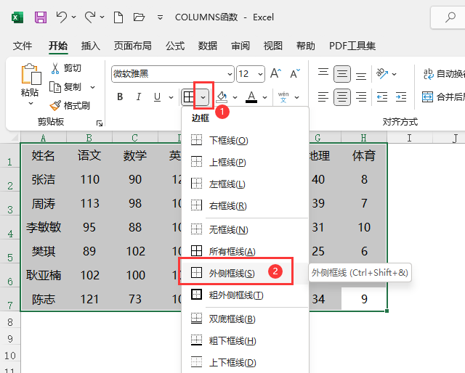Open the 文件 menu tab
465x373 pixels.
pyautogui.click(x=23, y=46)
